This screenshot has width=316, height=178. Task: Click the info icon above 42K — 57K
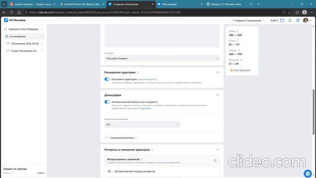pyautogui.click(x=239, y=50)
